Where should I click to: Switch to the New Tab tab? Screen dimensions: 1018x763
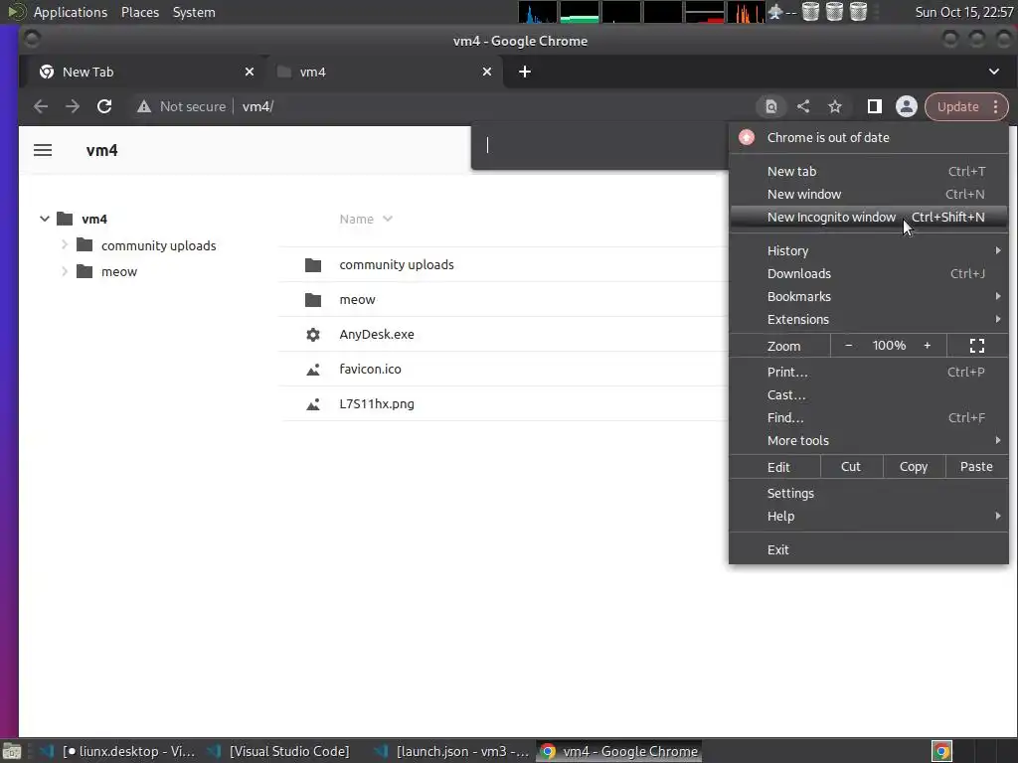click(x=141, y=72)
